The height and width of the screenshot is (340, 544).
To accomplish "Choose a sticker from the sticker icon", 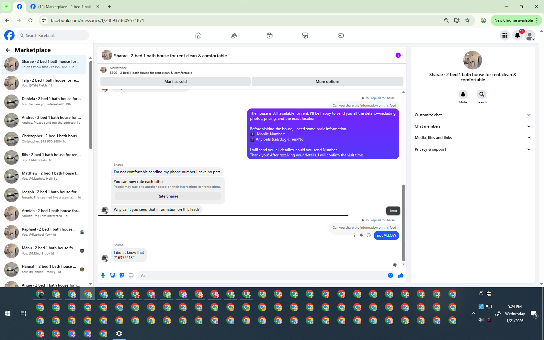I will (x=122, y=275).
